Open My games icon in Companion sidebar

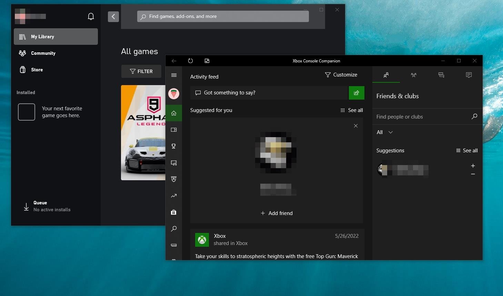[174, 130]
